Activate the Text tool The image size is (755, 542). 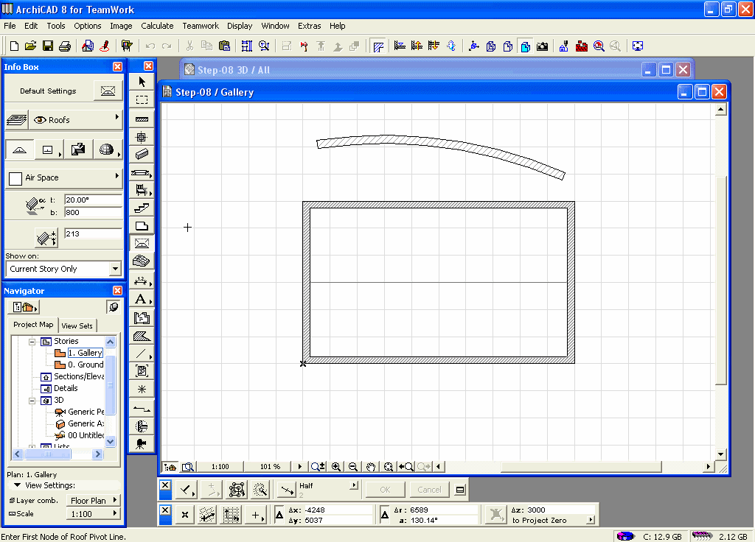(x=142, y=300)
